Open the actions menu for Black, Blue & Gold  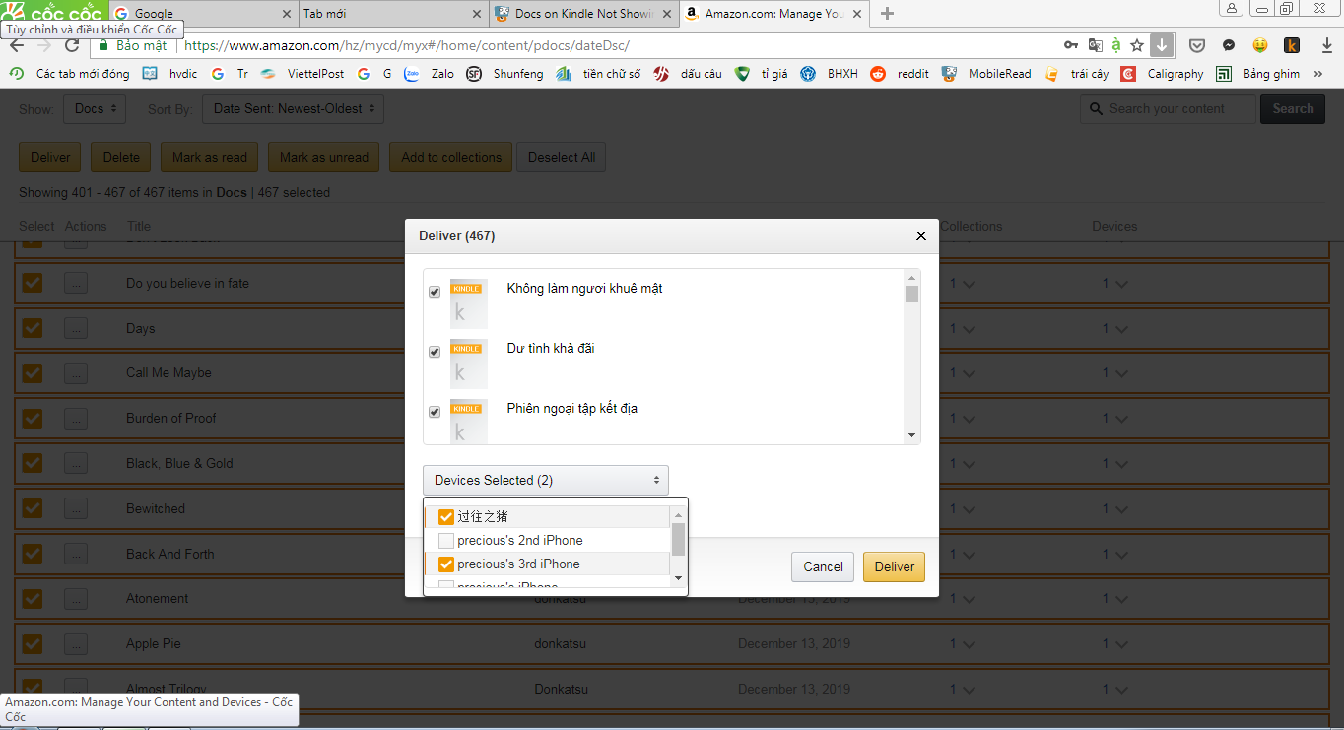77,463
